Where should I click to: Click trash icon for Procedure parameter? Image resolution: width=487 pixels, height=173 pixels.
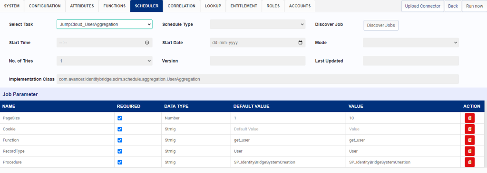(469, 162)
